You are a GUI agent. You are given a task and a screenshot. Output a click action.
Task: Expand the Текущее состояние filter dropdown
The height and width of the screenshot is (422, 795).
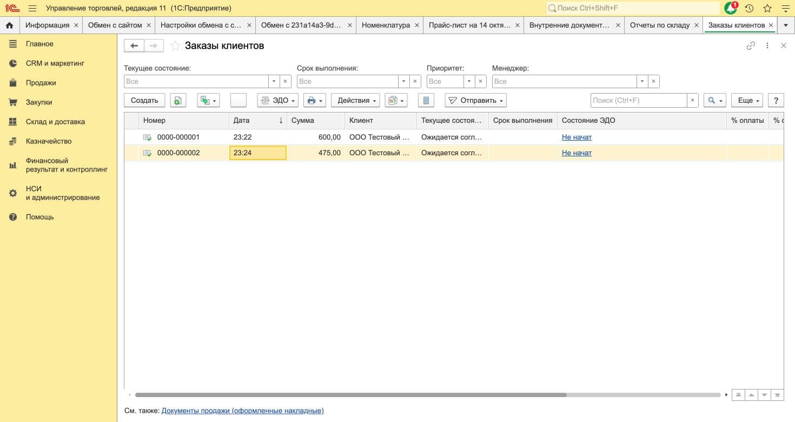tap(274, 81)
